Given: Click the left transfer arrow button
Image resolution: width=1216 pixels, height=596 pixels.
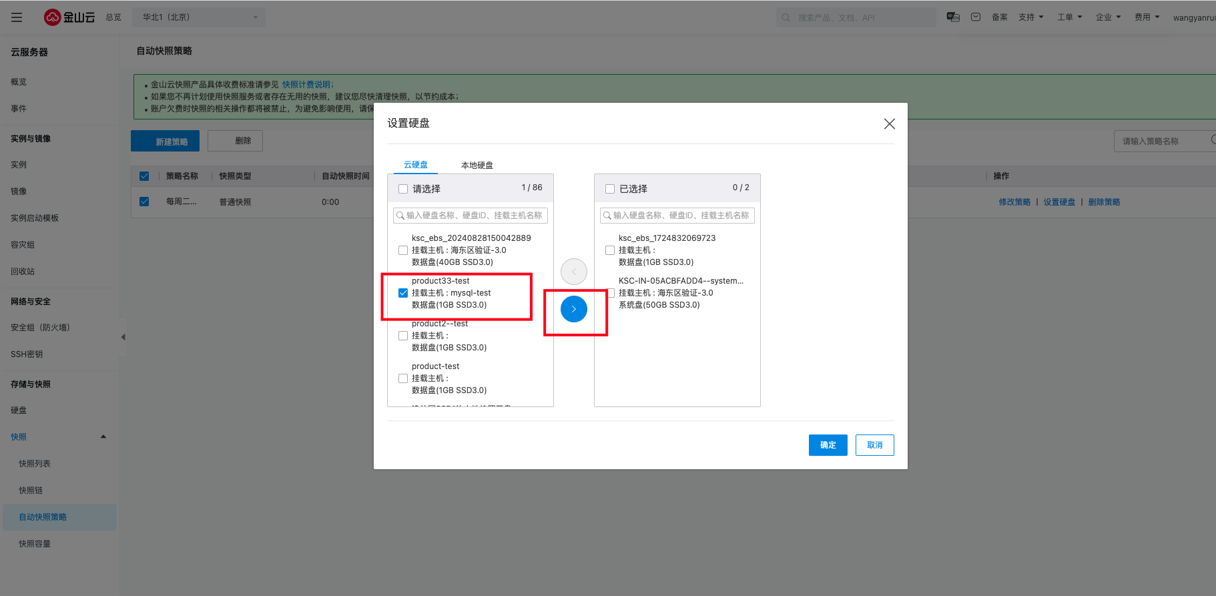Looking at the screenshot, I should click(574, 272).
